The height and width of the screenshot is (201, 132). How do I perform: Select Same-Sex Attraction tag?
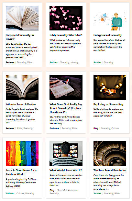click(68, 190)
